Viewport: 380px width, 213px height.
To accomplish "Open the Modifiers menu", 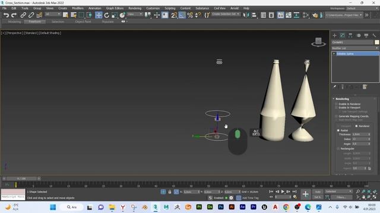I will click(x=78, y=8).
